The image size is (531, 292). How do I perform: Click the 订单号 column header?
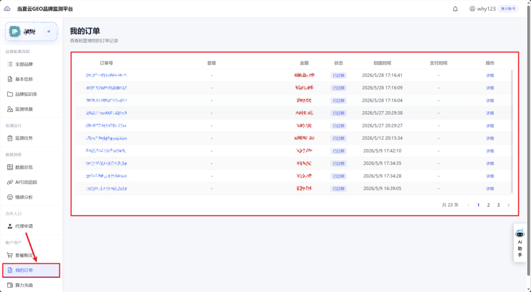click(x=106, y=63)
